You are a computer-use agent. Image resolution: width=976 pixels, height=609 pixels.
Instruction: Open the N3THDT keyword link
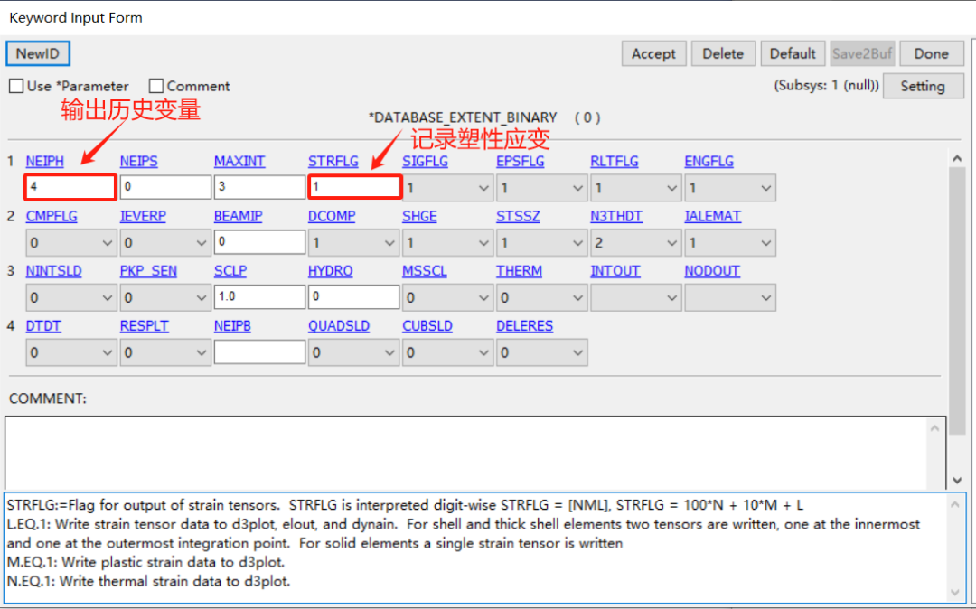click(x=616, y=216)
